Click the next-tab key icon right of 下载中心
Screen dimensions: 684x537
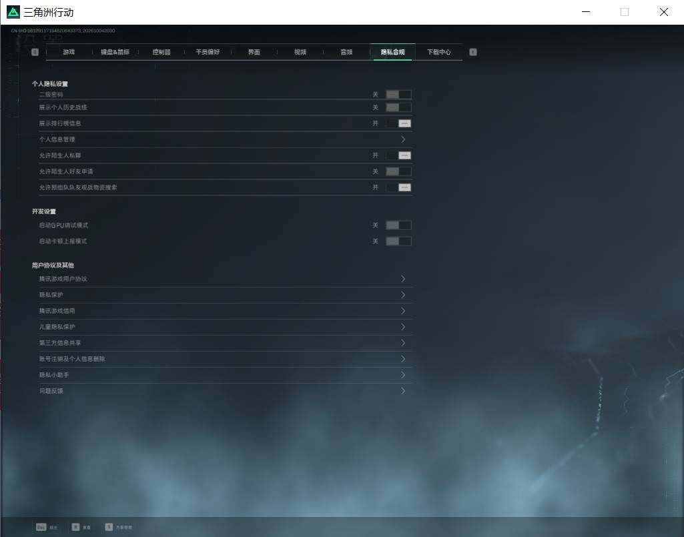point(473,52)
